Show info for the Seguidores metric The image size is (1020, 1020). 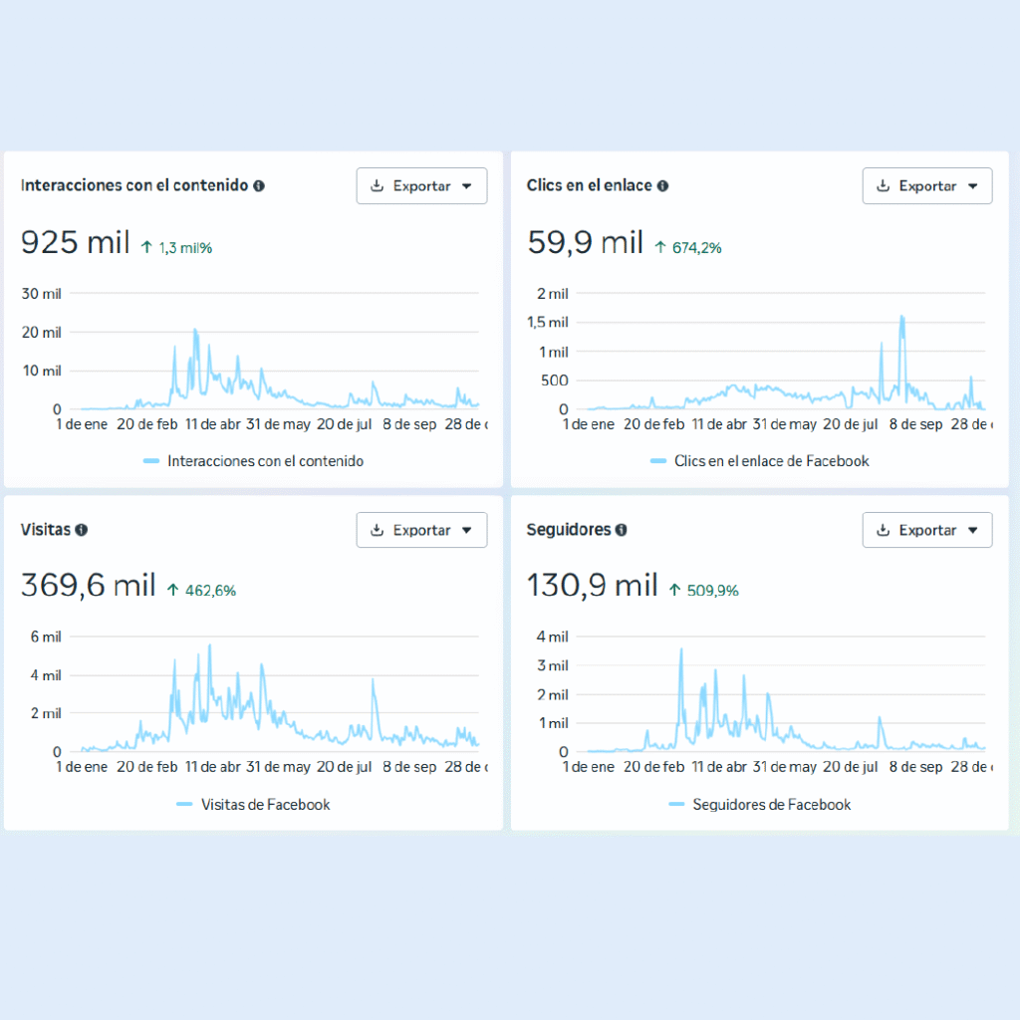[x=622, y=530]
